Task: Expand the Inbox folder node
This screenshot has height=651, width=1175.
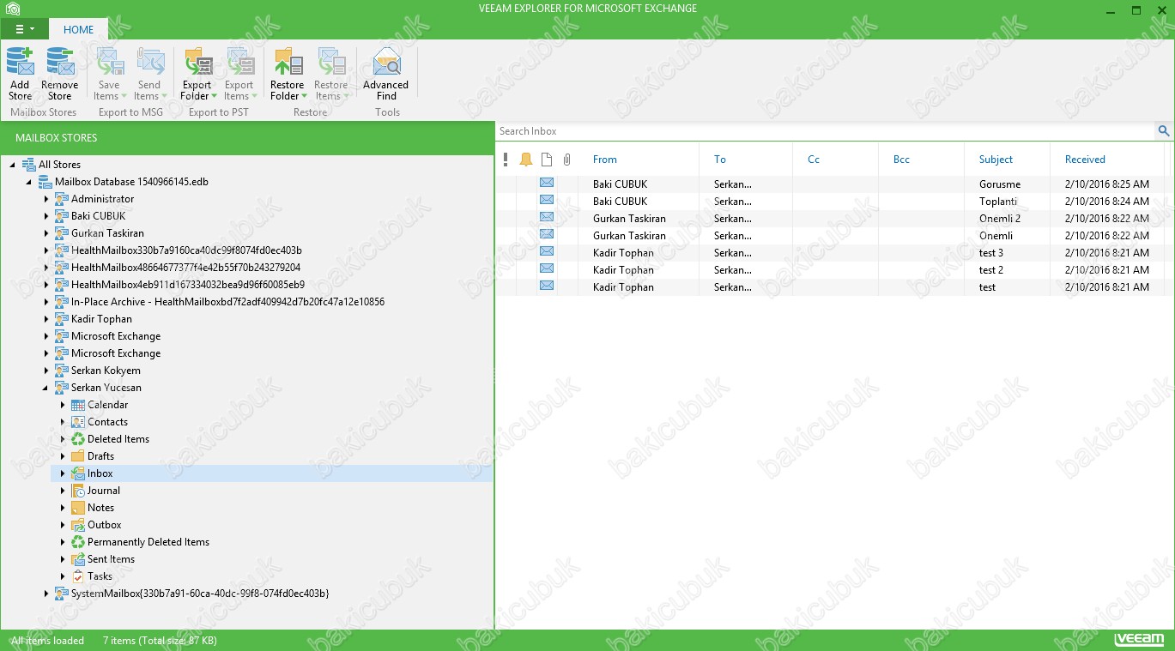Action: pyautogui.click(x=63, y=473)
